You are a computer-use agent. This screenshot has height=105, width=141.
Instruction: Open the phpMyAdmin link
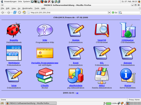tap(76, 85)
